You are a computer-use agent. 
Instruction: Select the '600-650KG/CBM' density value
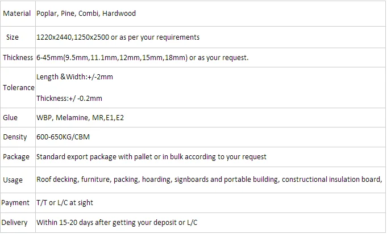63,137
